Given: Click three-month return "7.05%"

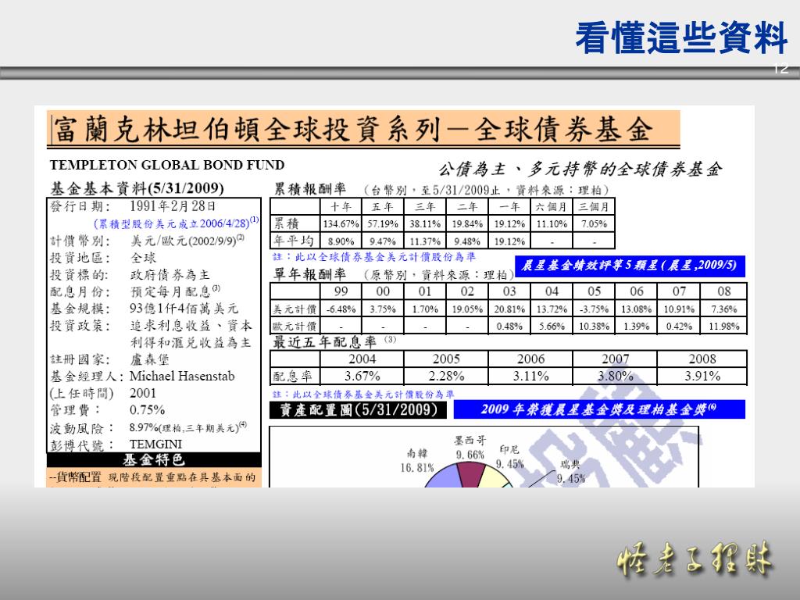Looking at the screenshot, I should 594,223.
